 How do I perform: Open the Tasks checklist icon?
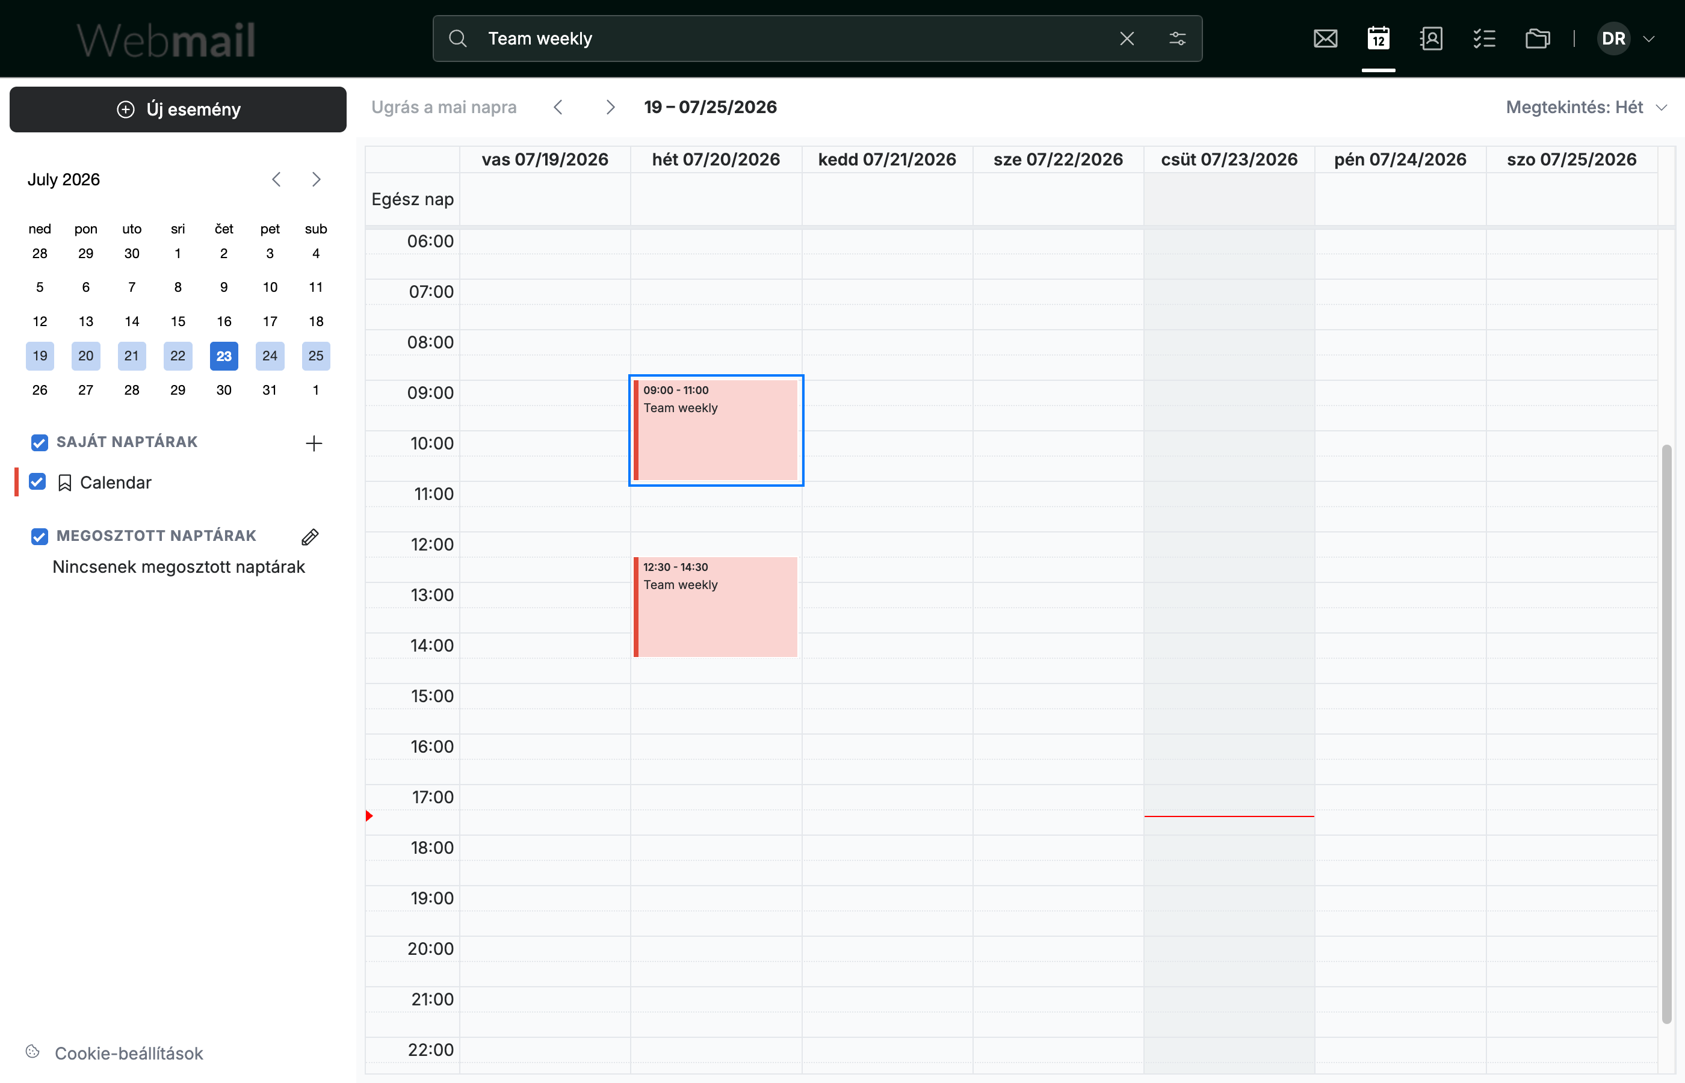[x=1484, y=39]
